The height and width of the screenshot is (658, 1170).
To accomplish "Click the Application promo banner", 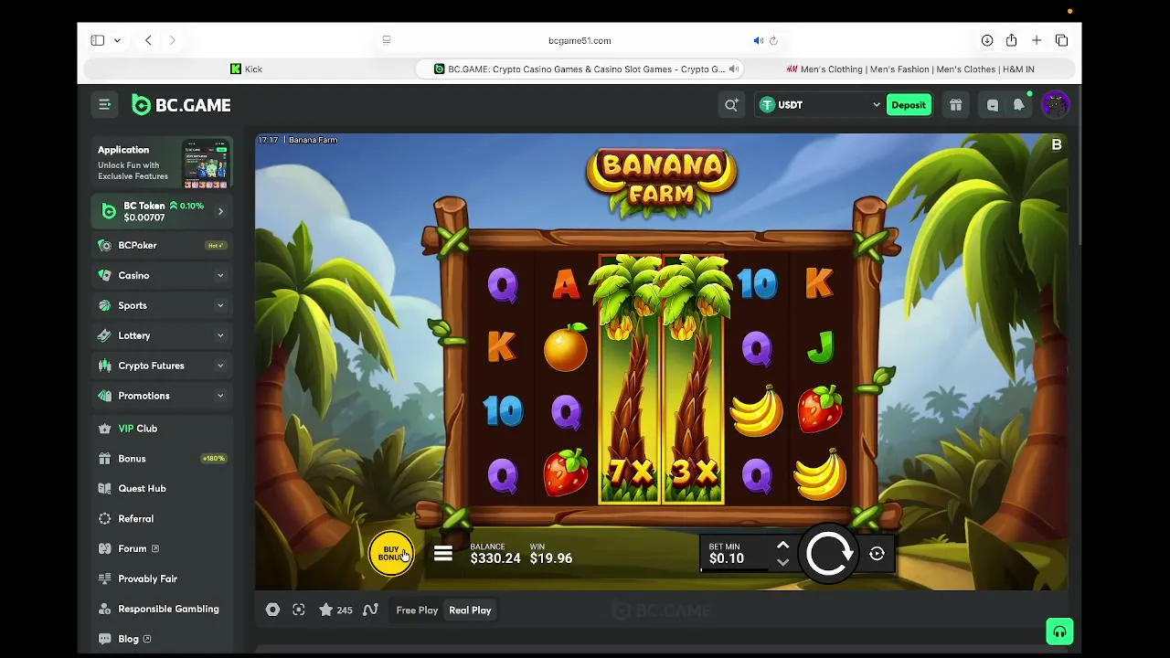I will click(162, 163).
